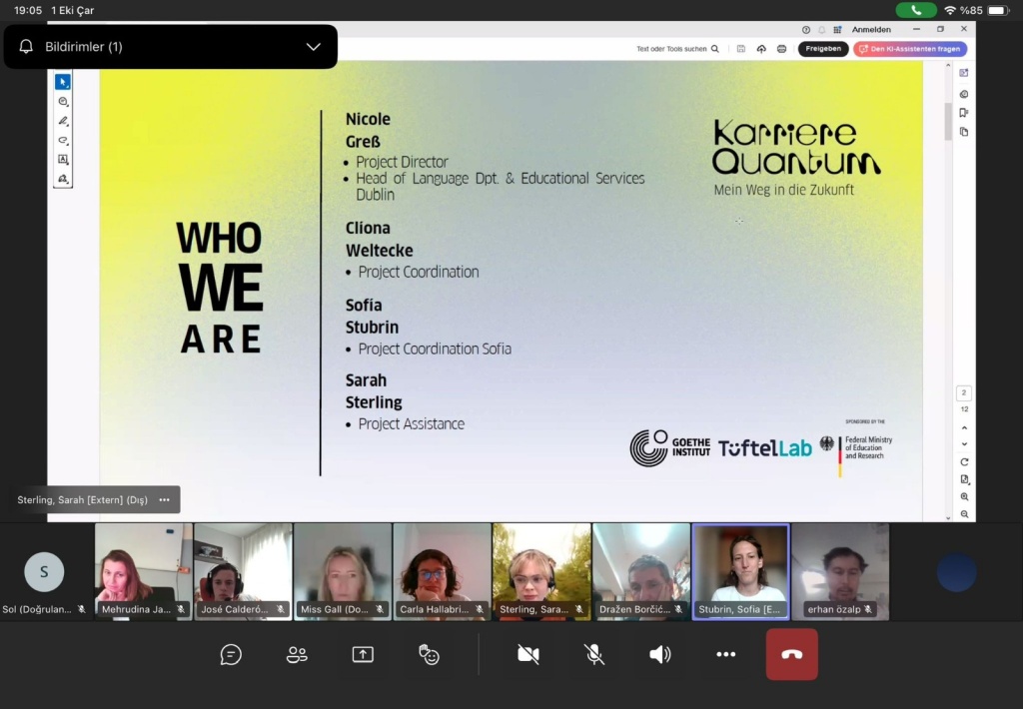Open the meeting chat icon
Screen dimensions: 1023x709
(x=231, y=654)
